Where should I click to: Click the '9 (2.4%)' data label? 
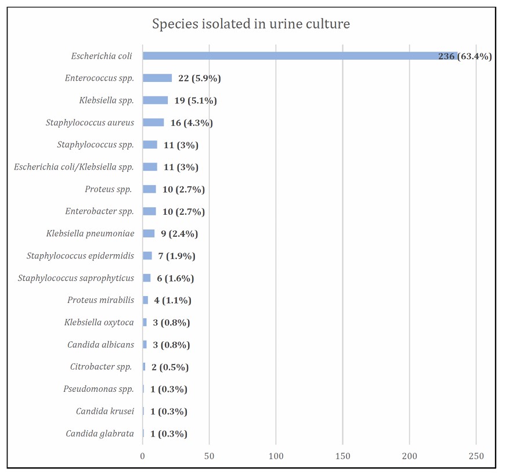179,234
